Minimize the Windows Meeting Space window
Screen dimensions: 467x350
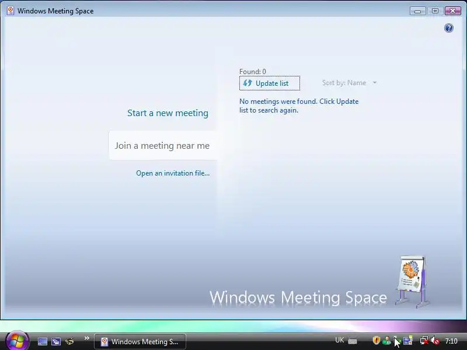tap(417, 11)
